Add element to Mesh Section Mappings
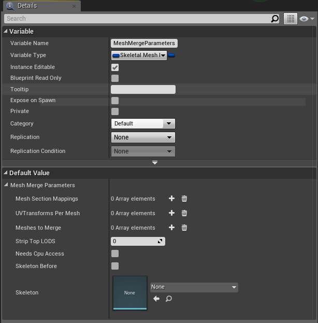The height and width of the screenshot is (323, 318). click(x=172, y=199)
